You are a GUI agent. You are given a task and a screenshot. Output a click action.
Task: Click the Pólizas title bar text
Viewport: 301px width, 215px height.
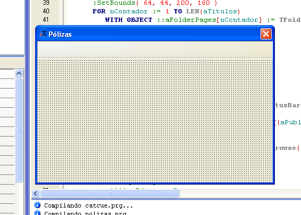coord(60,34)
